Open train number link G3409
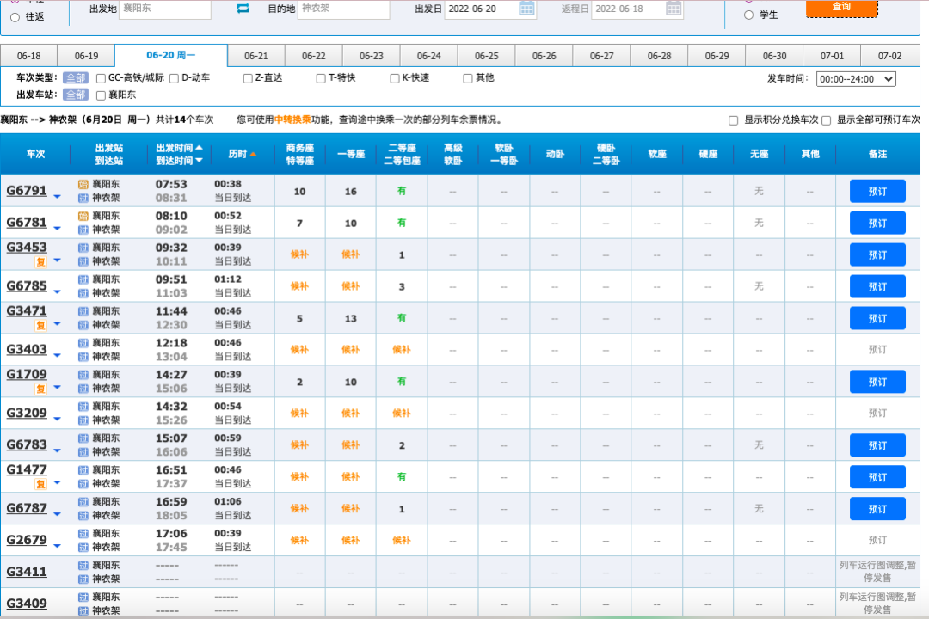 27,604
